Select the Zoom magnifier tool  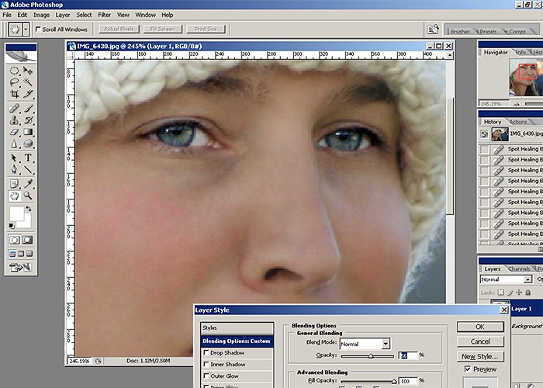click(x=28, y=196)
